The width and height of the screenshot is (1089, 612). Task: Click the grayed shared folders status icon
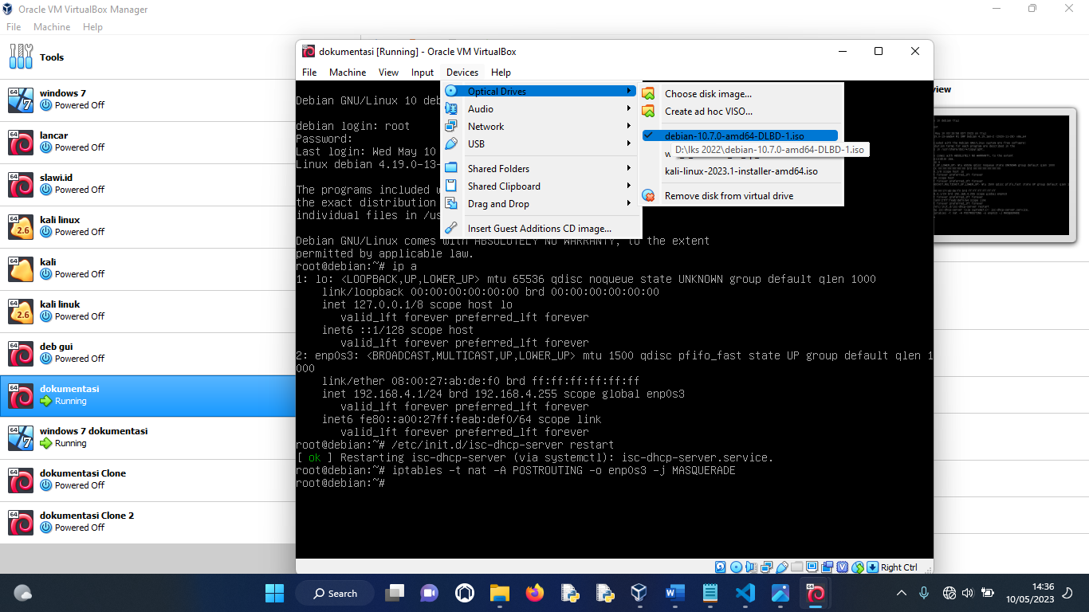click(x=797, y=567)
